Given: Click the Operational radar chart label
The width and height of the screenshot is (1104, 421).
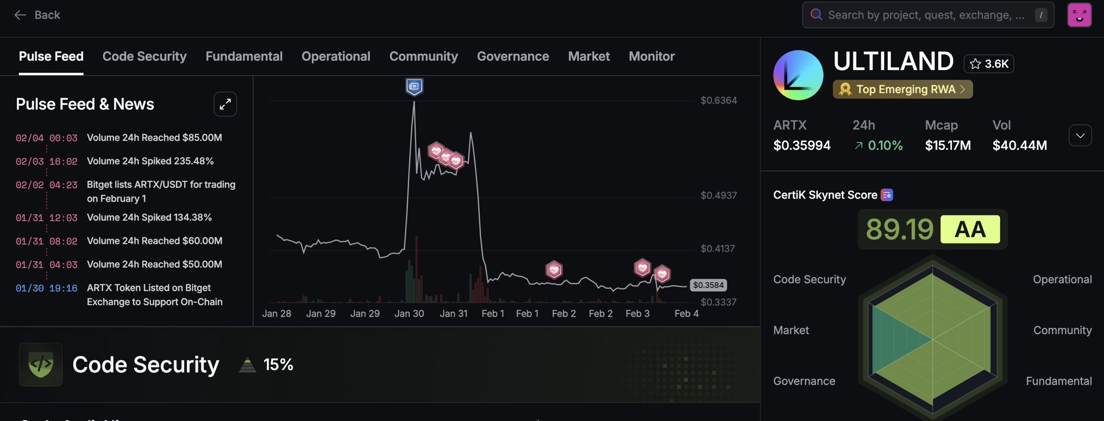Looking at the screenshot, I should (1062, 280).
